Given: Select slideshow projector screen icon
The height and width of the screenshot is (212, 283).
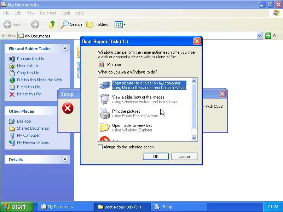Looking at the screenshot, I should tap(105, 99).
